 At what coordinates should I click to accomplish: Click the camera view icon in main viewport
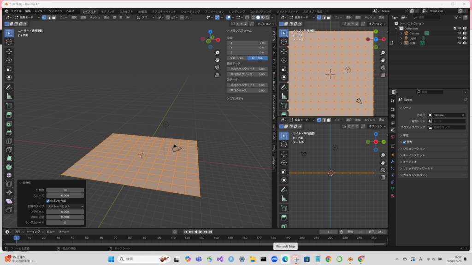(217, 67)
